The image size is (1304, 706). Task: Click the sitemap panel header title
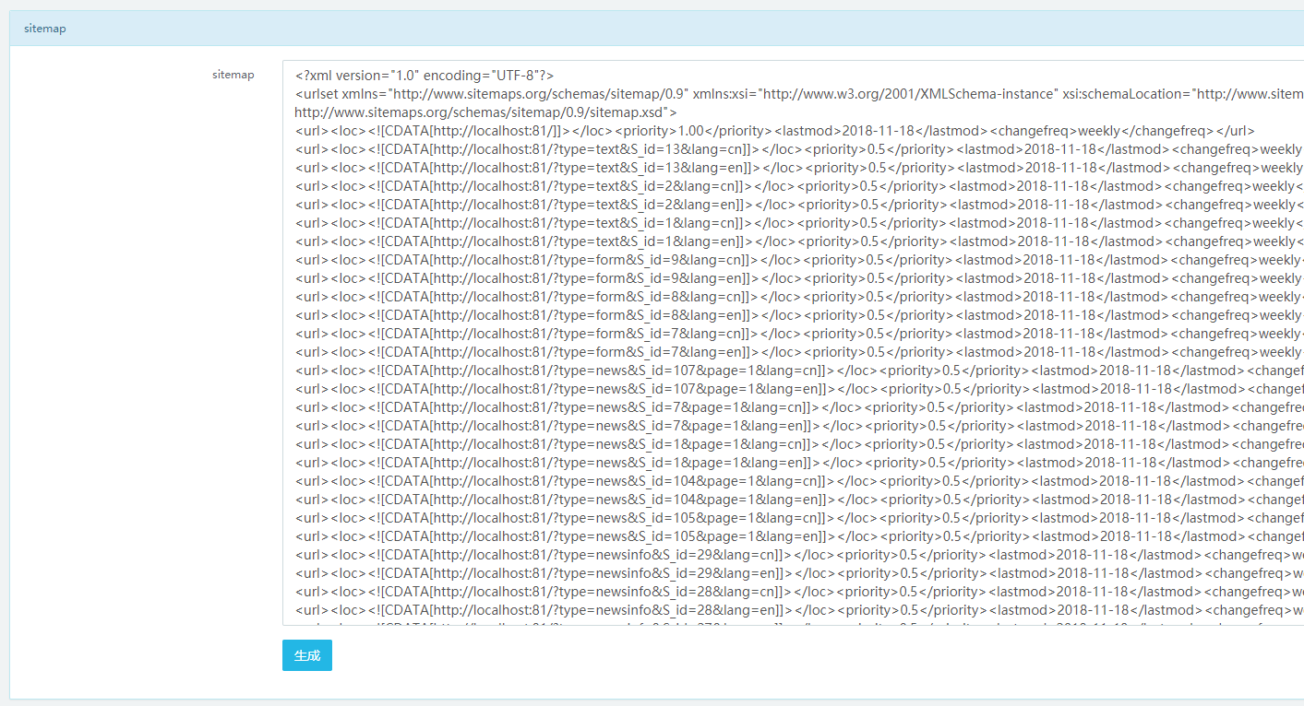(44, 29)
